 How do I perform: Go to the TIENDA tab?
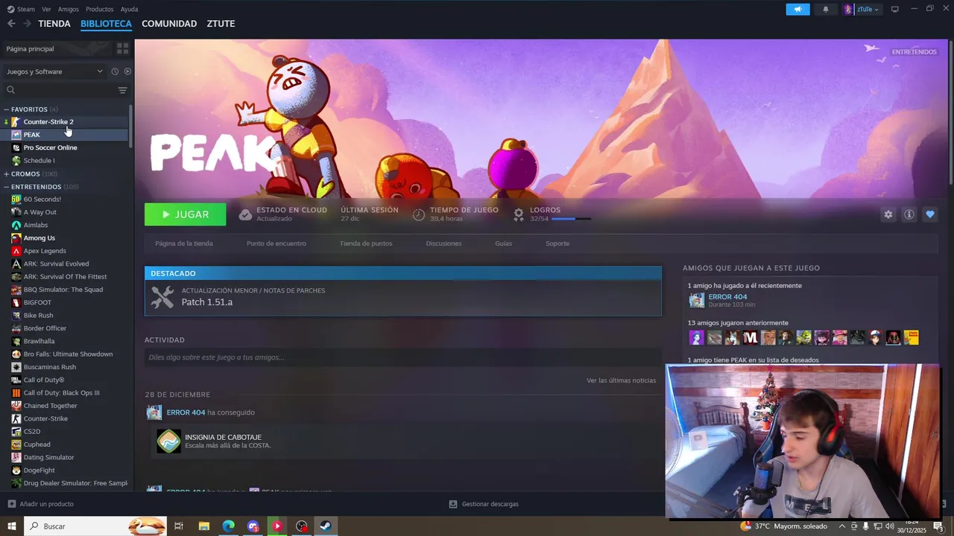(54, 24)
